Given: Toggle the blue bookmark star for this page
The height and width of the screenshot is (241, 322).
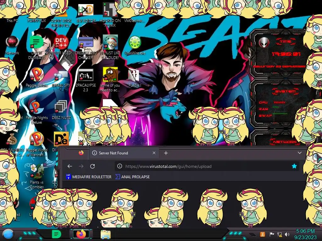Looking at the screenshot, I should pos(294,166).
